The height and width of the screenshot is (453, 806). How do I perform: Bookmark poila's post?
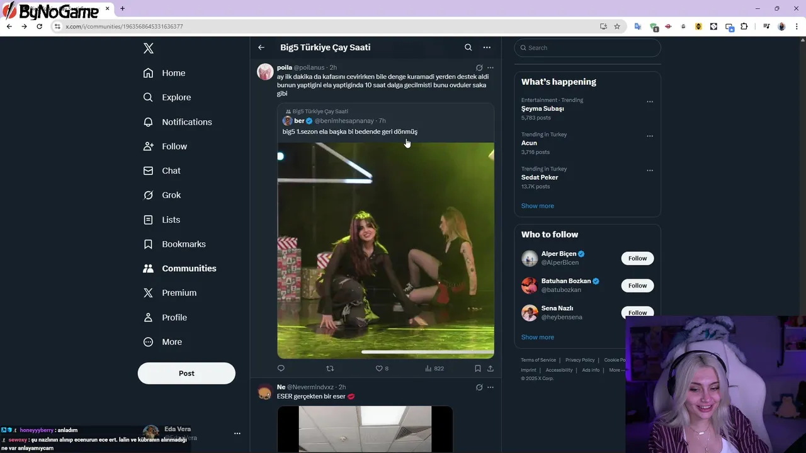point(478,369)
